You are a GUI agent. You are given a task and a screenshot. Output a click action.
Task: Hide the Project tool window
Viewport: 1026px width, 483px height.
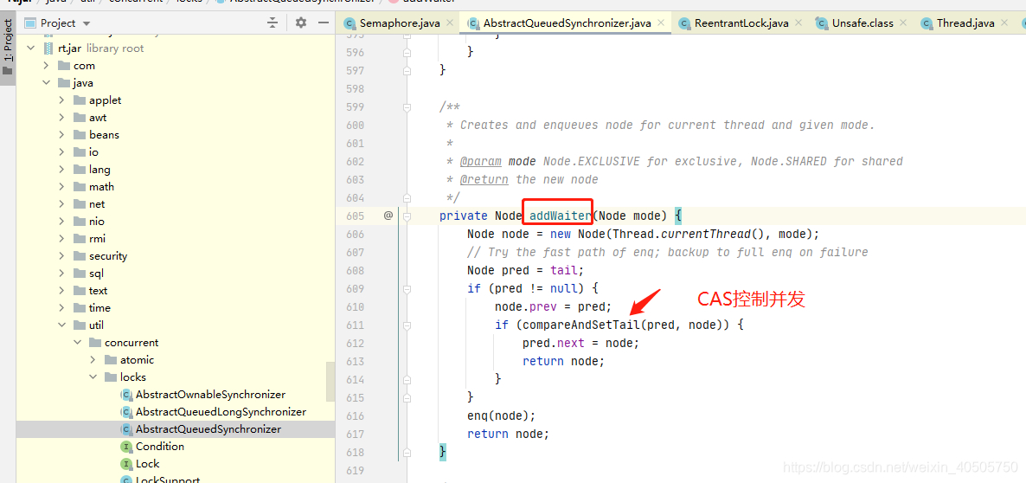point(324,23)
